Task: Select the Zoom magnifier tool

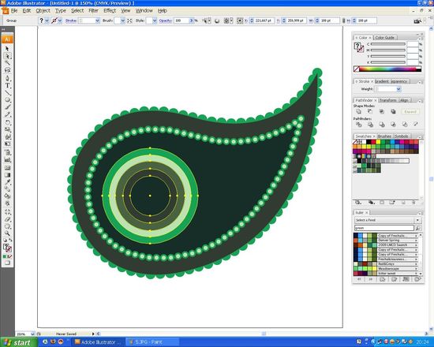Action: [7, 233]
